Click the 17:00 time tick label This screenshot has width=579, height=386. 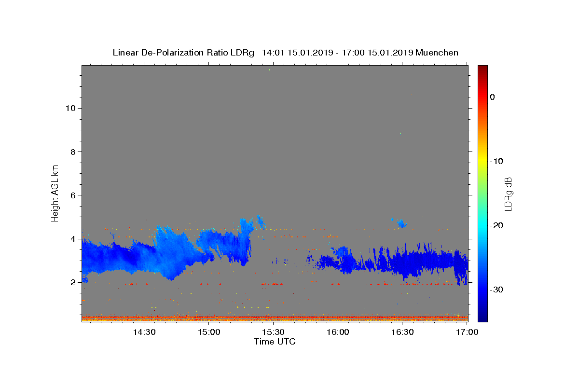point(467,332)
